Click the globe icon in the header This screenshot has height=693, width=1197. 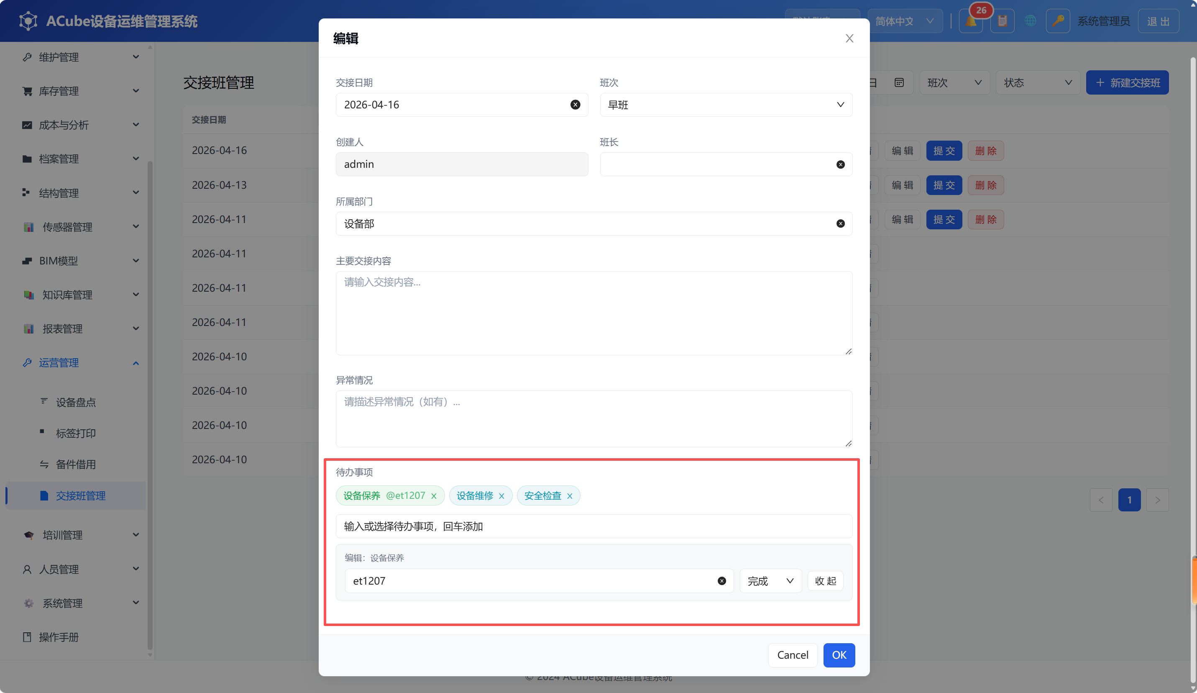coord(1030,21)
